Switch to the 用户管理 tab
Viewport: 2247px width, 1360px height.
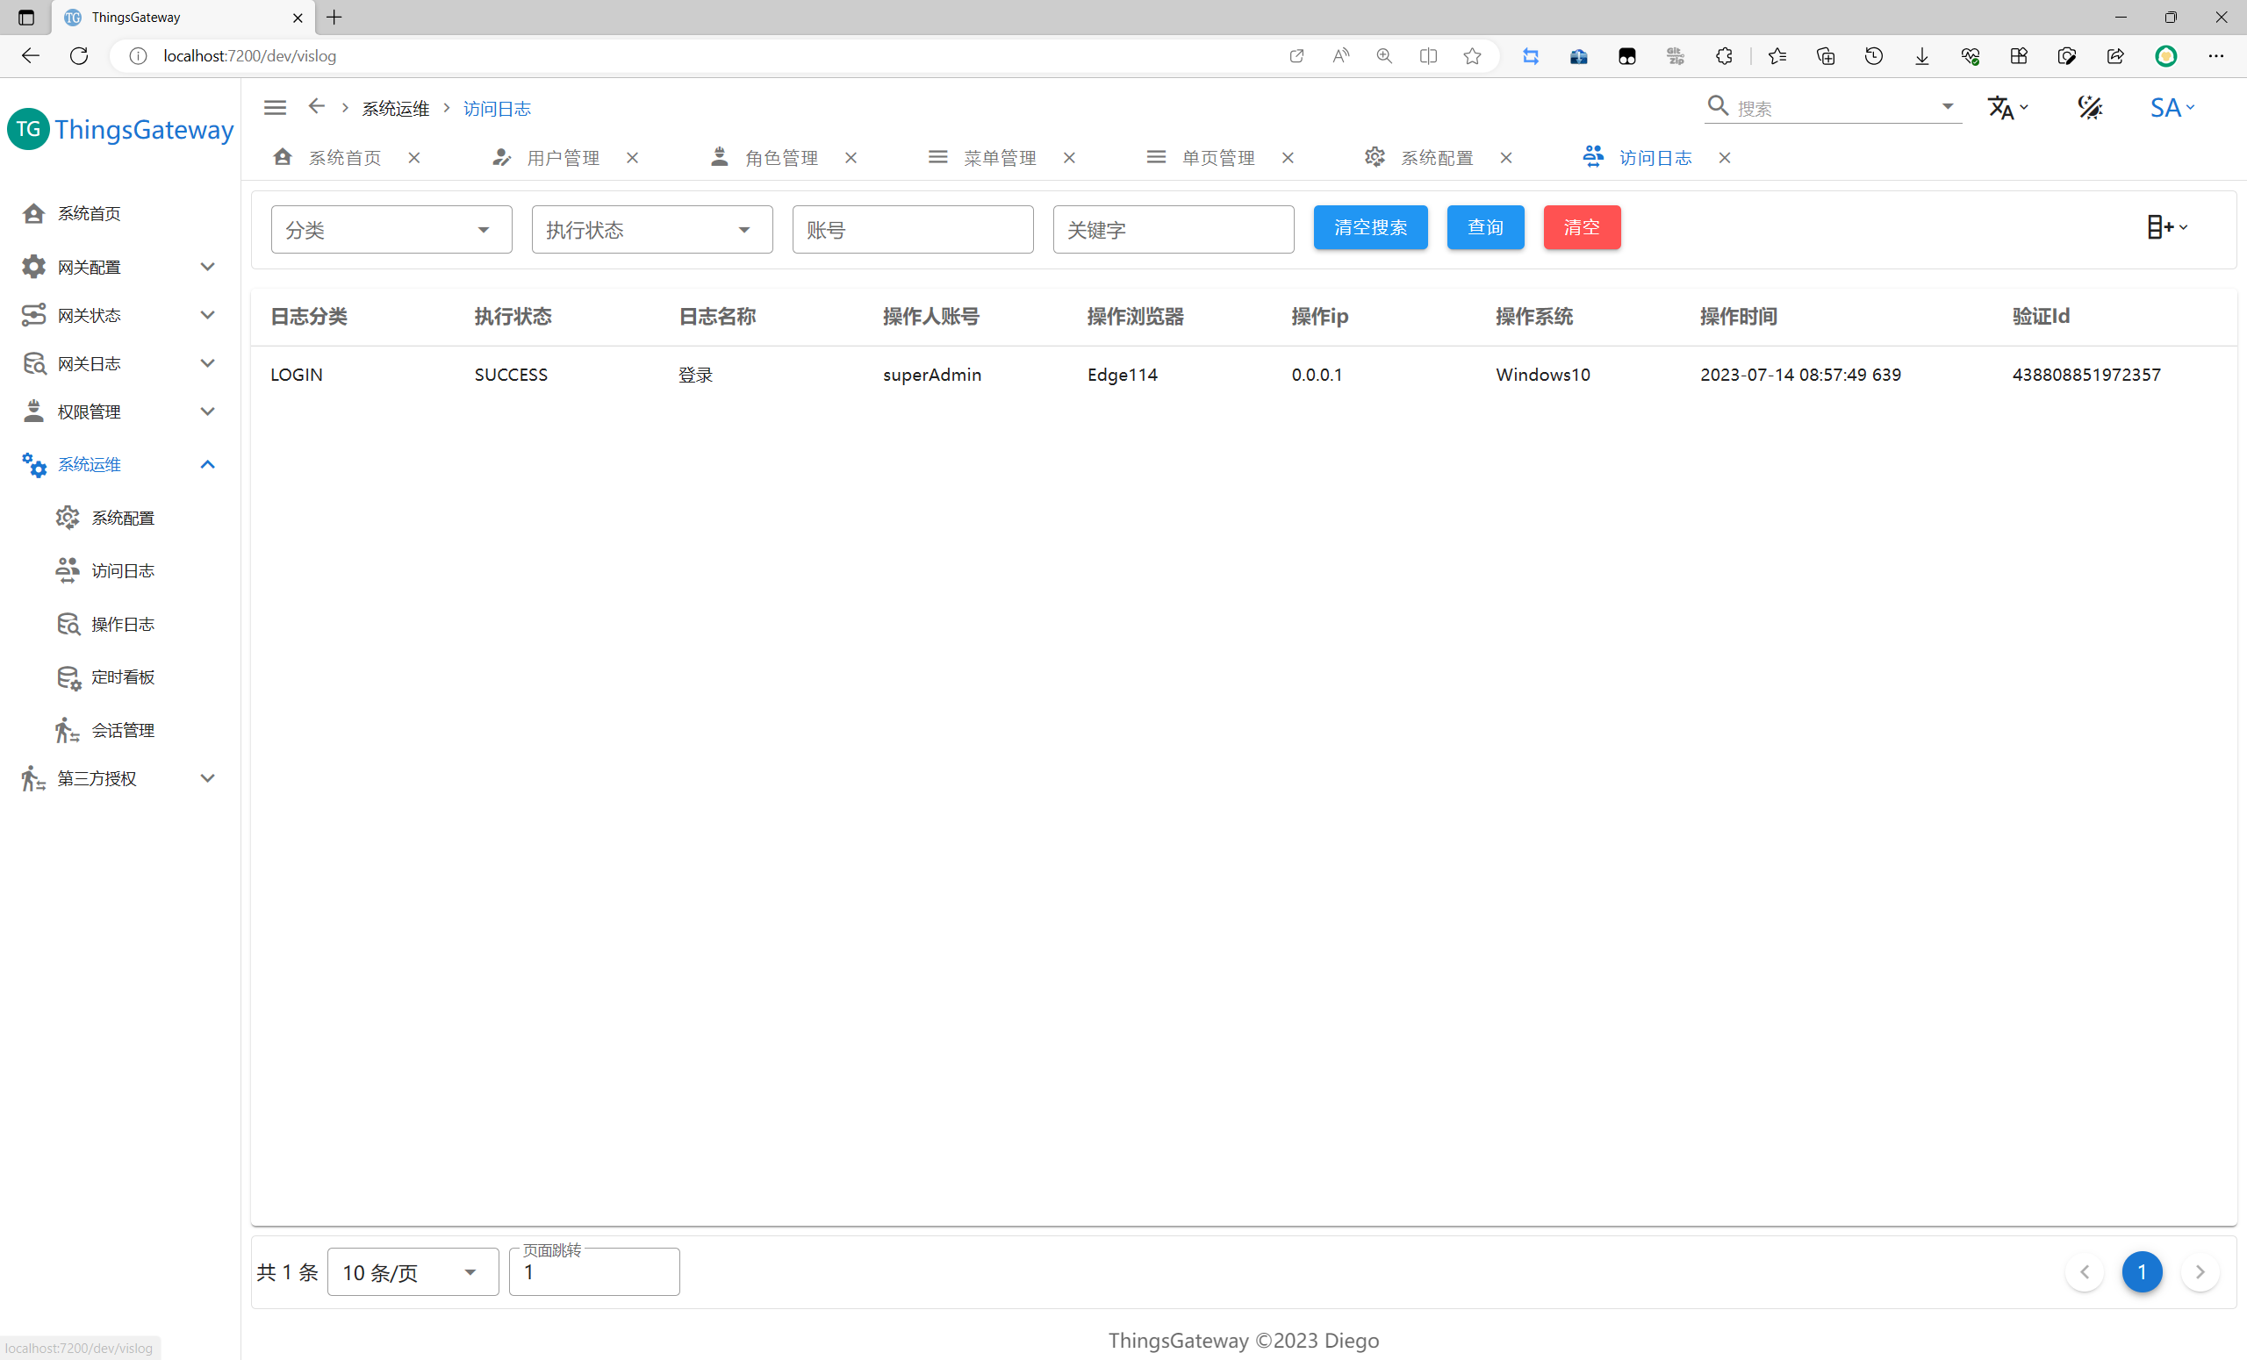(x=562, y=158)
